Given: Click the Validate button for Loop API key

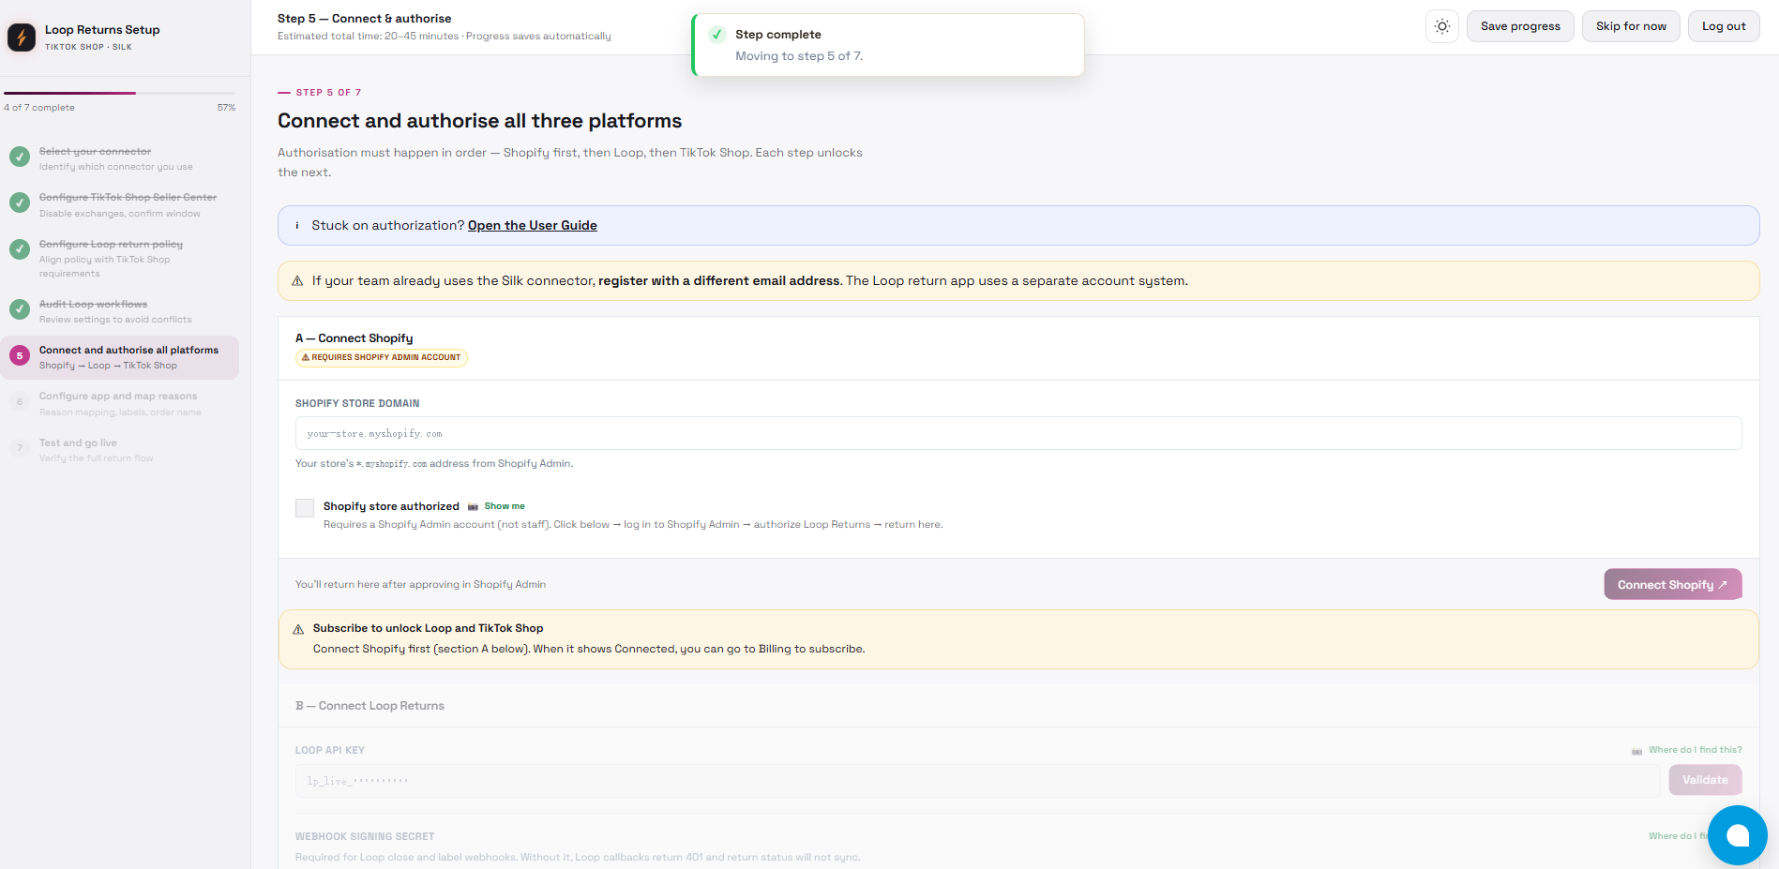Looking at the screenshot, I should pos(1705,780).
